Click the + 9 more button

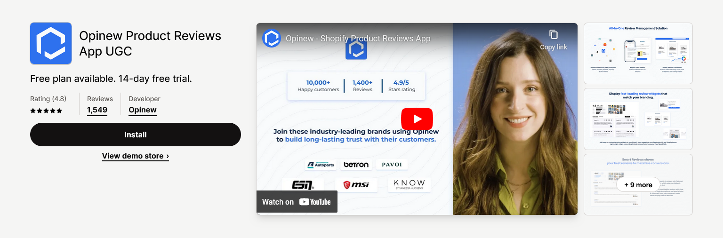pos(638,185)
